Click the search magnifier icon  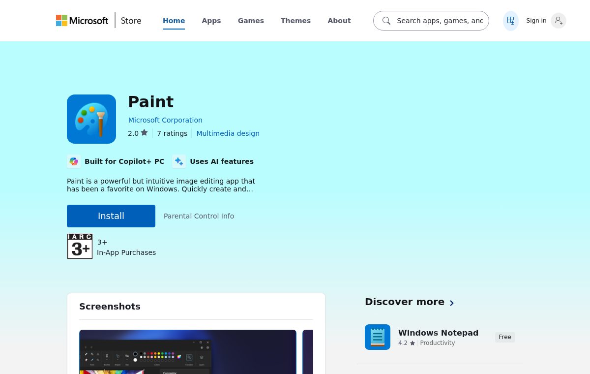click(386, 21)
